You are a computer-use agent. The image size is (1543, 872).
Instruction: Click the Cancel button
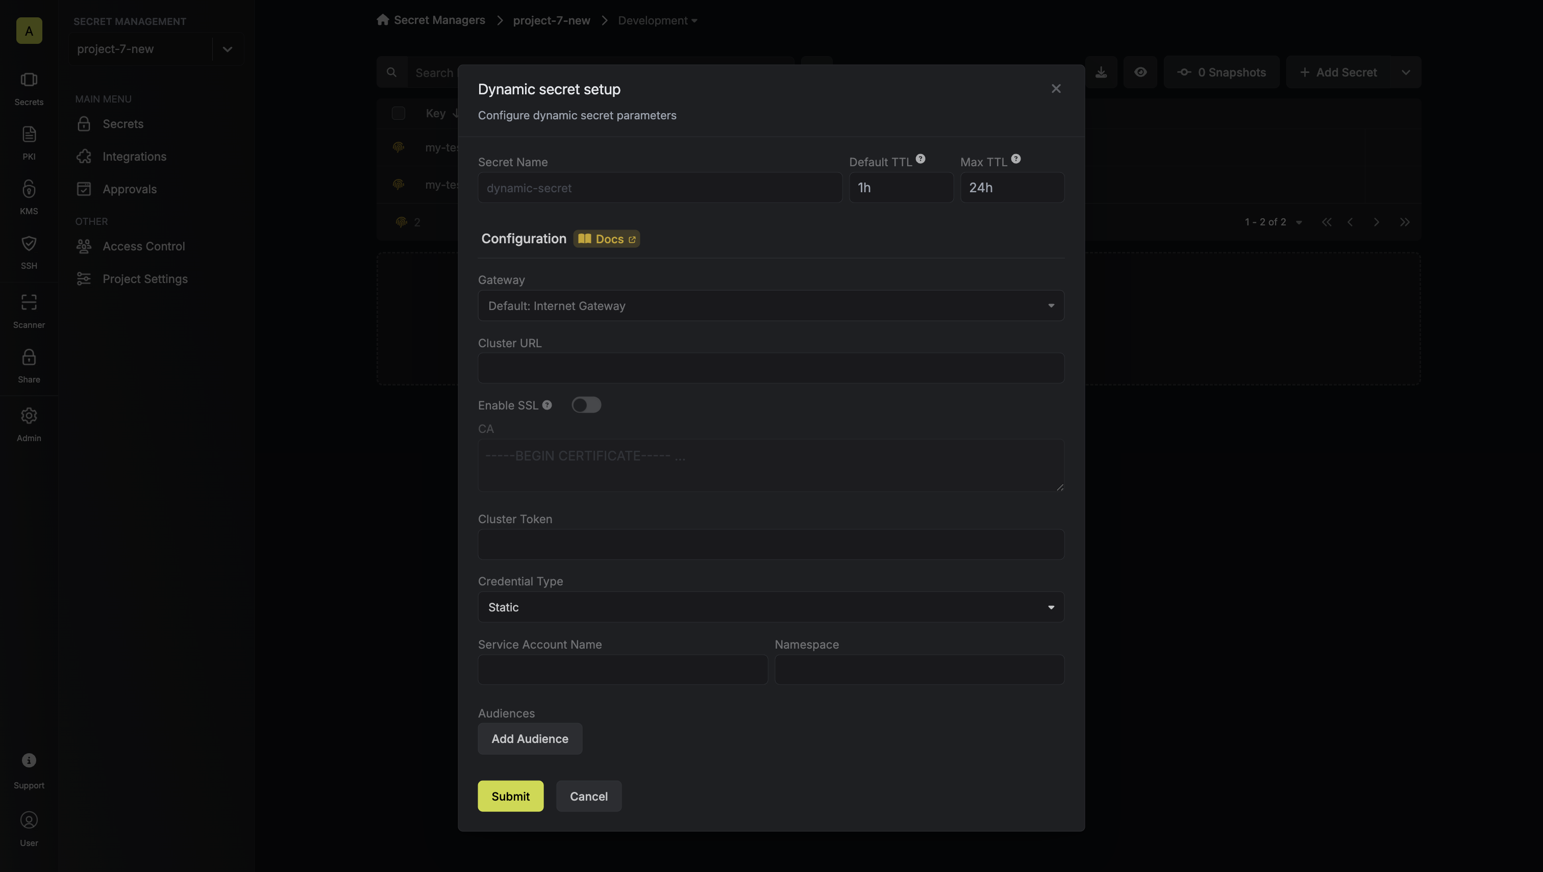coord(588,797)
